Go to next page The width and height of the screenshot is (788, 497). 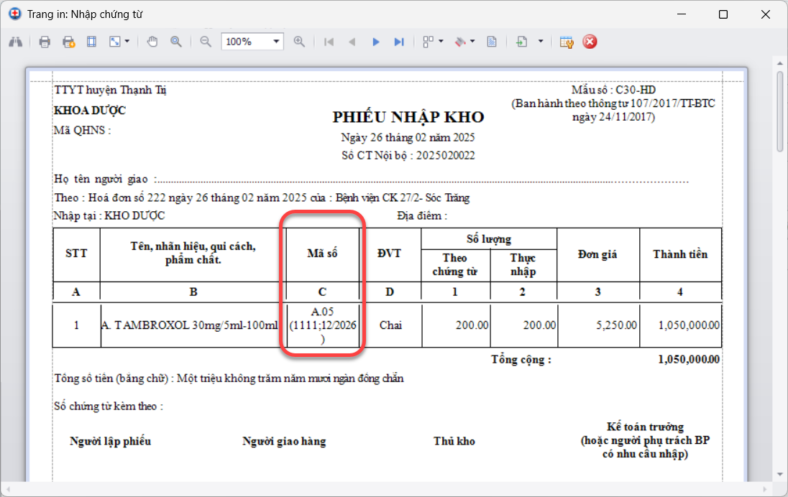pyautogui.click(x=375, y=42)
